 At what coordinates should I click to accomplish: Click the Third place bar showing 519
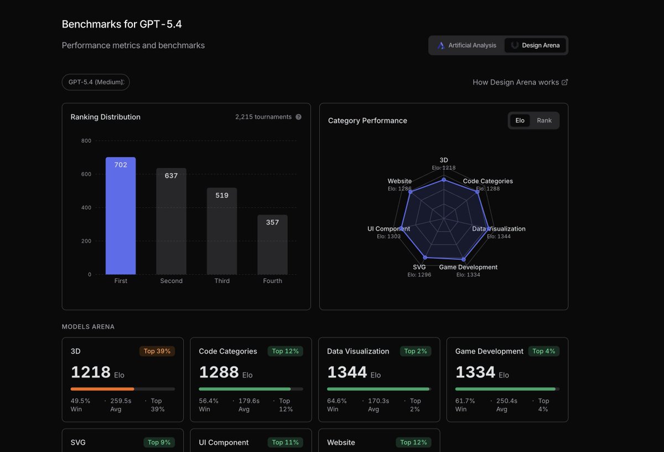[x=222, y=231]
